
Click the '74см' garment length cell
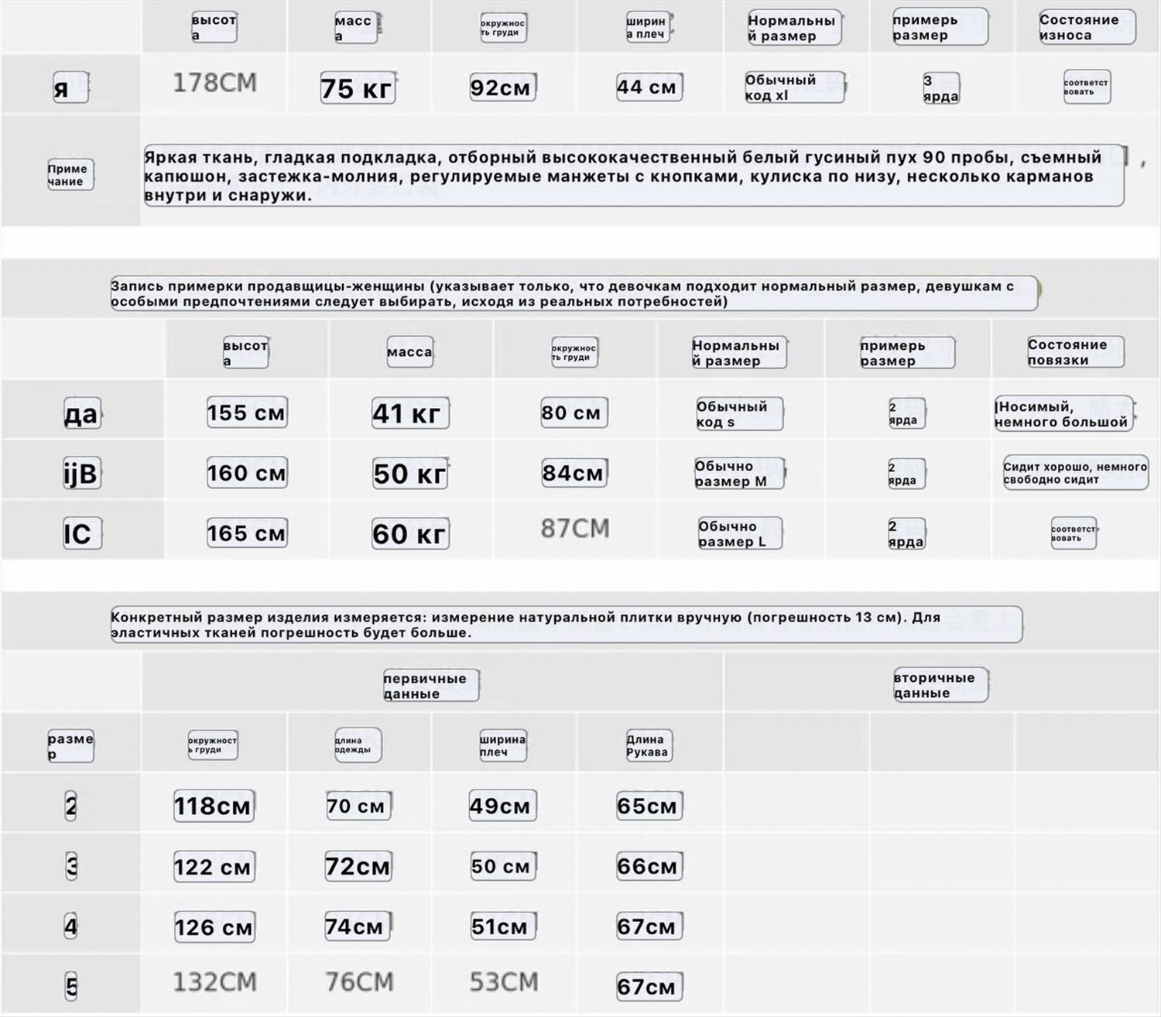(x=357, y=926)
